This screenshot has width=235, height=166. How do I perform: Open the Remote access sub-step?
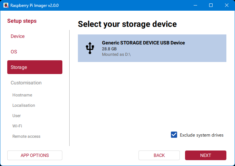tap(26, 136)
